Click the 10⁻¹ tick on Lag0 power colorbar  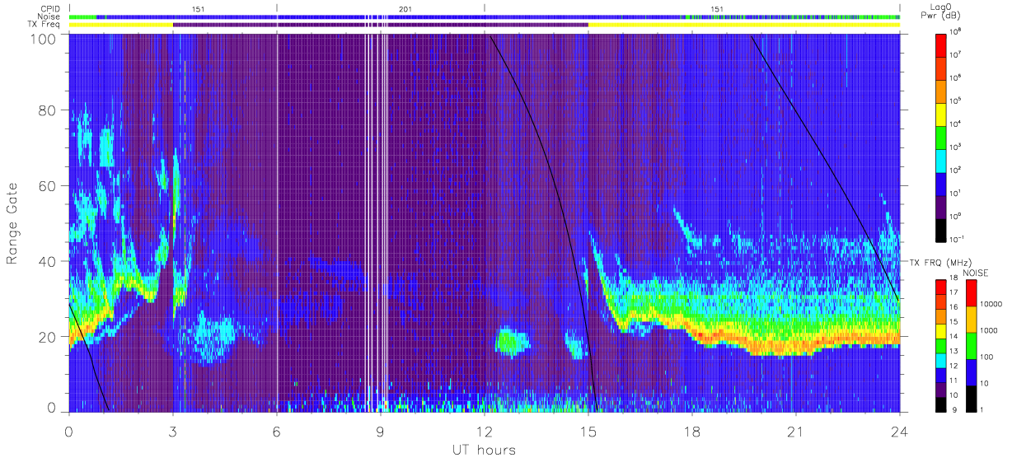coord(958,239)
